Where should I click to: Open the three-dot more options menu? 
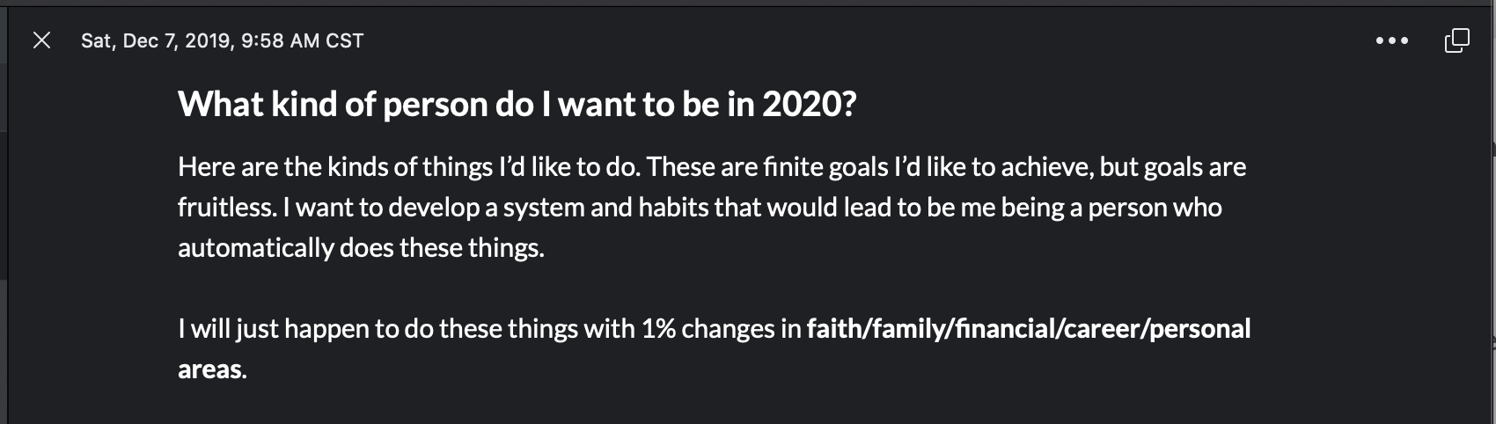1391,40
